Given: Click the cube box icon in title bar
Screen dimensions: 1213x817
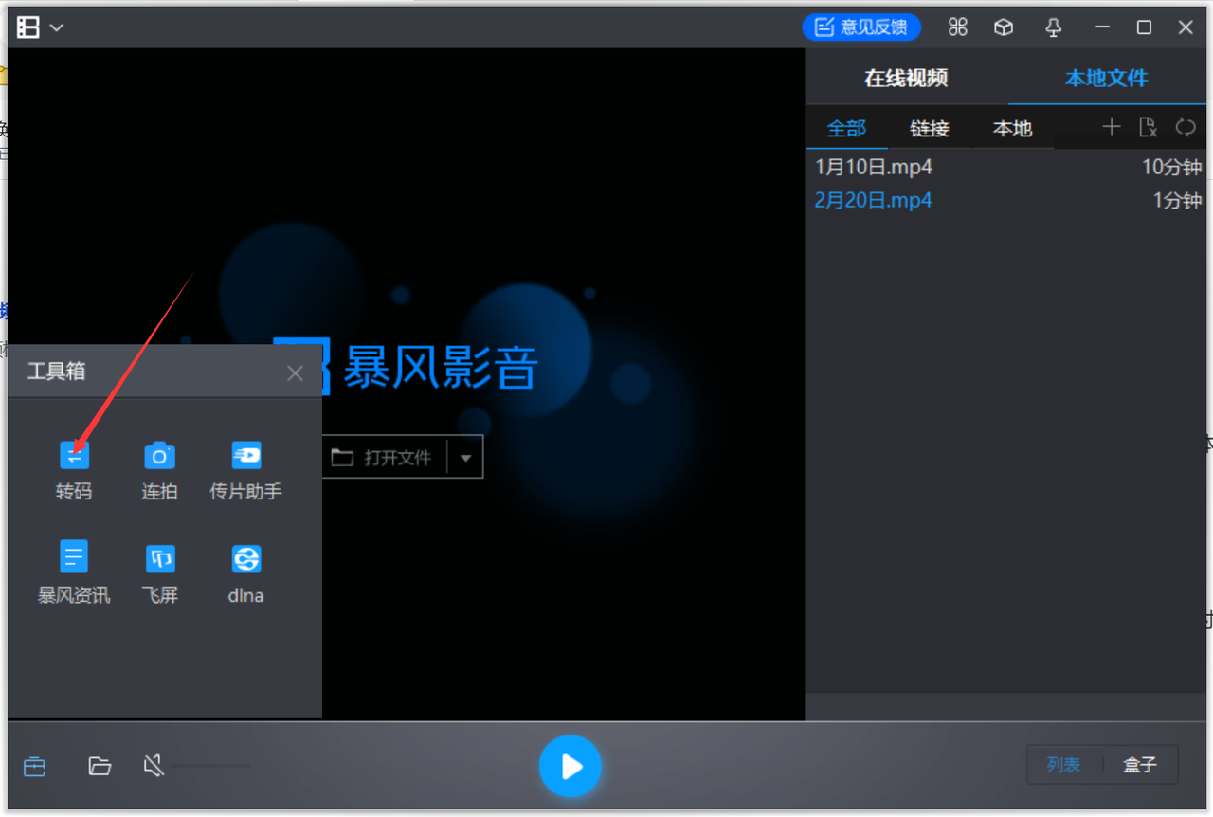Looking at the screenshot, I should tap(1004, 27).
